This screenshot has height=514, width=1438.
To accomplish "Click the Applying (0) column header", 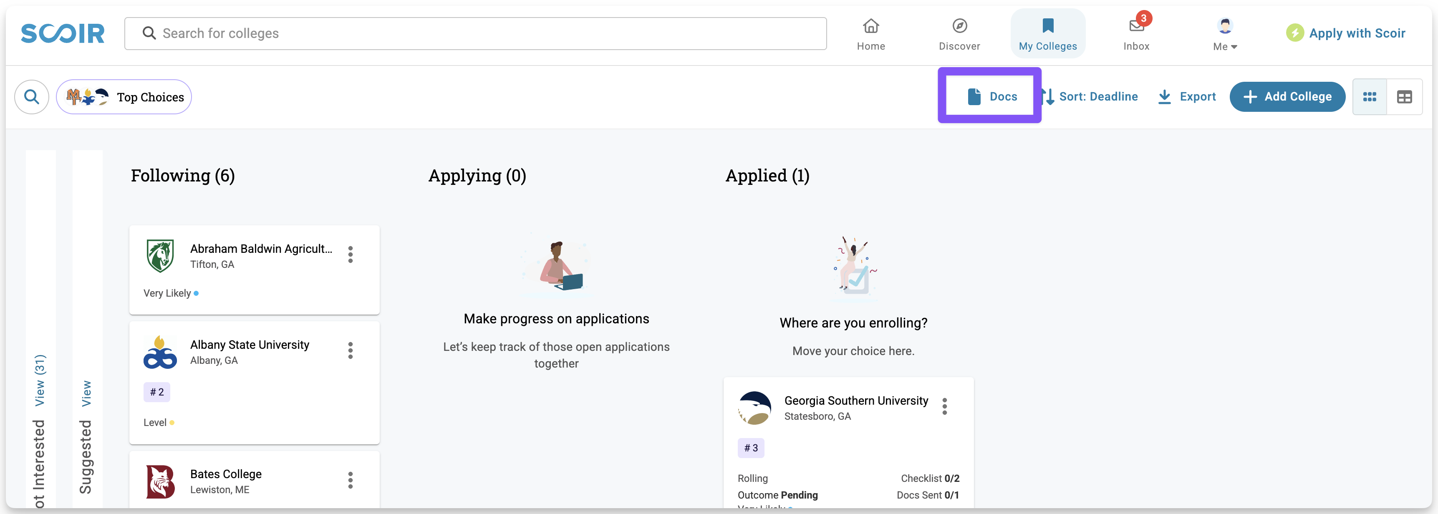I will click(x=477, y=176).
